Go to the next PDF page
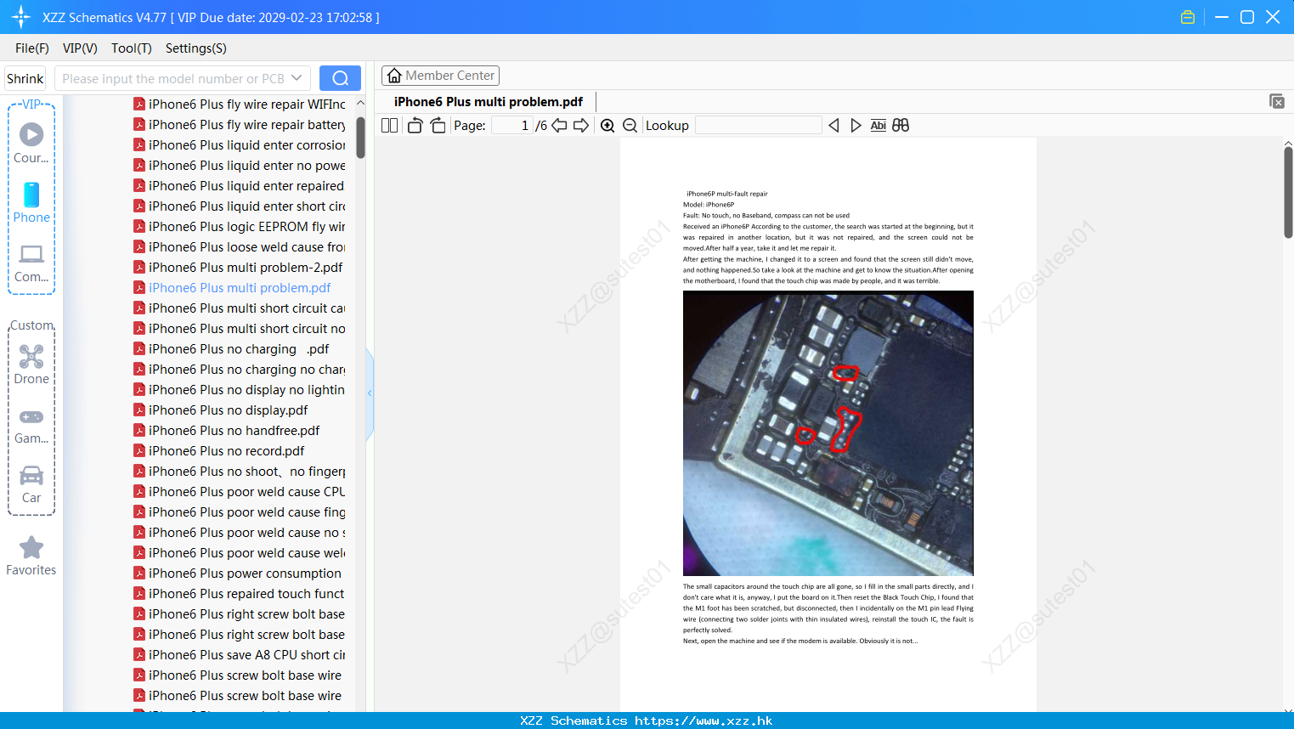The image size is (1294, 729). point(581,125)
